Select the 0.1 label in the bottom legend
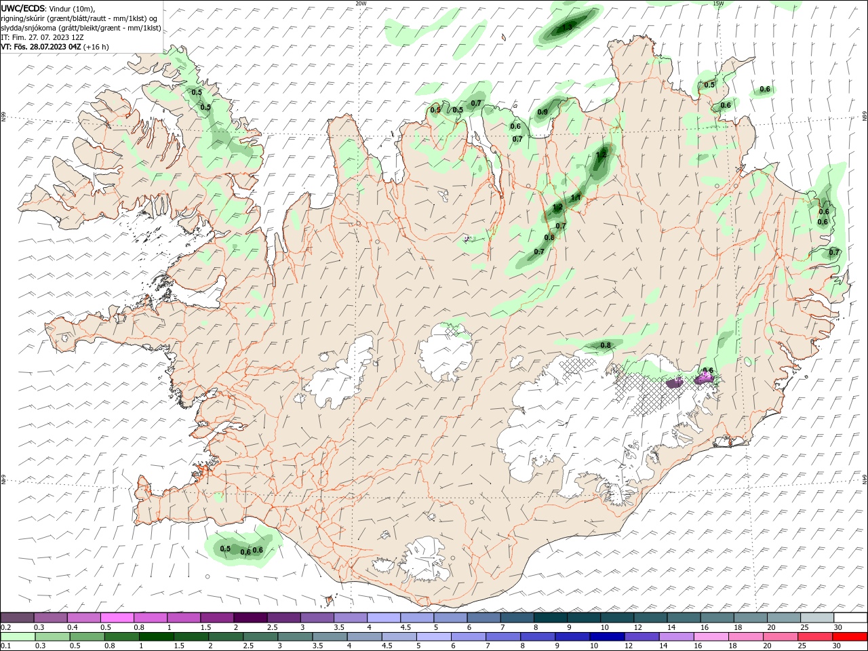 6,646
